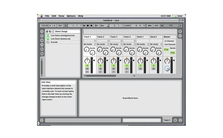Start playback with the Play button
The width and height of the screenshot is (223, 138).
coord(84,26)
